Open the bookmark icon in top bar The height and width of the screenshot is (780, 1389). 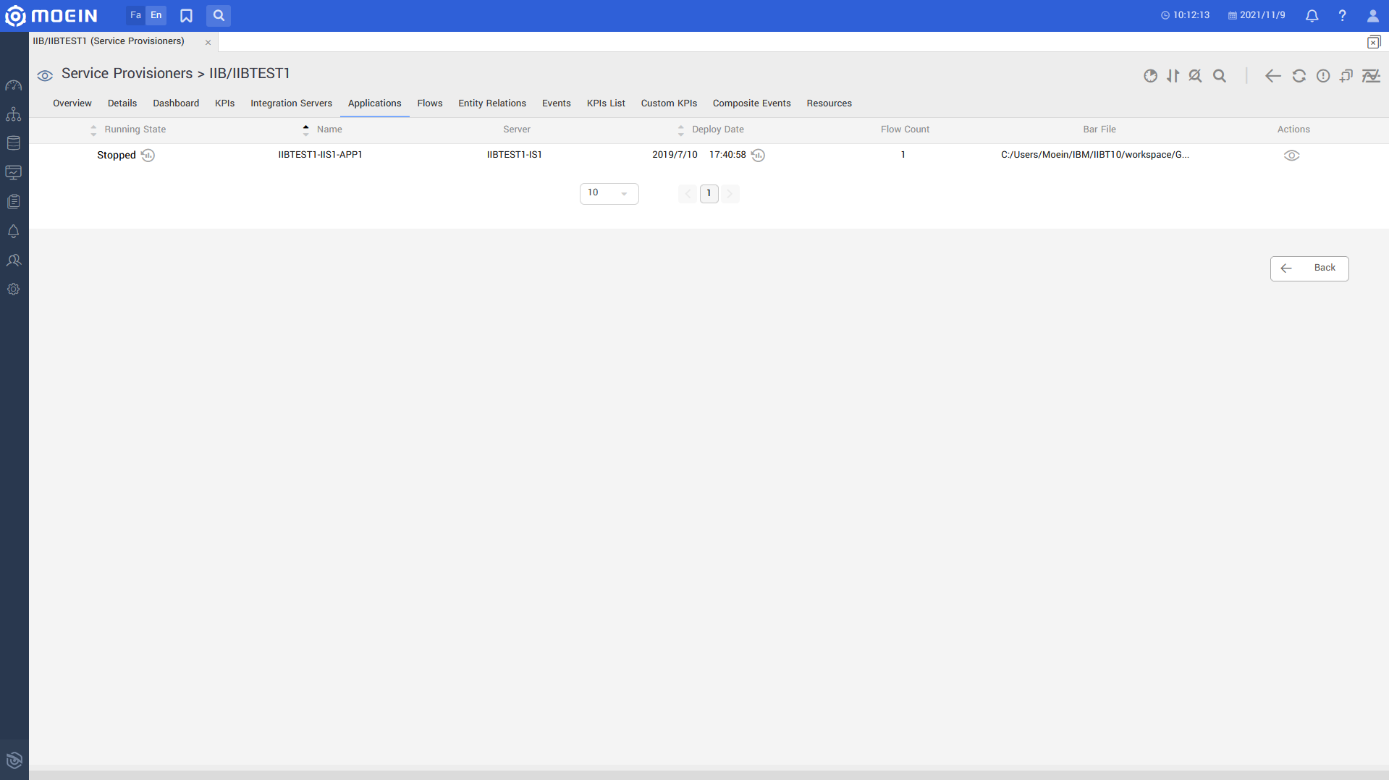186,15
